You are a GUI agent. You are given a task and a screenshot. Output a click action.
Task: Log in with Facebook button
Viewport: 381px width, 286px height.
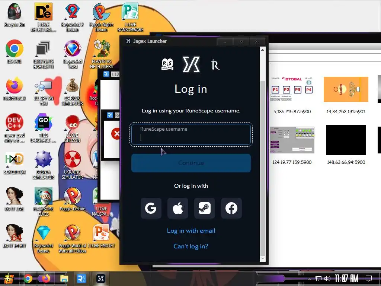pos(231,208)
